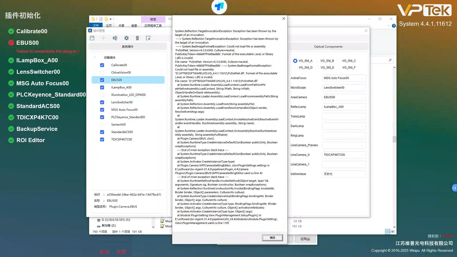Enable the ChinaVision00 plugin checkbox

point(102,73)
